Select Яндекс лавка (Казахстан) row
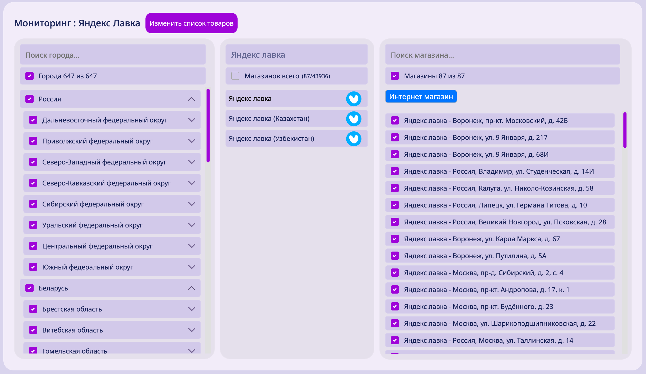646x374 pixels. click(296, 119)
